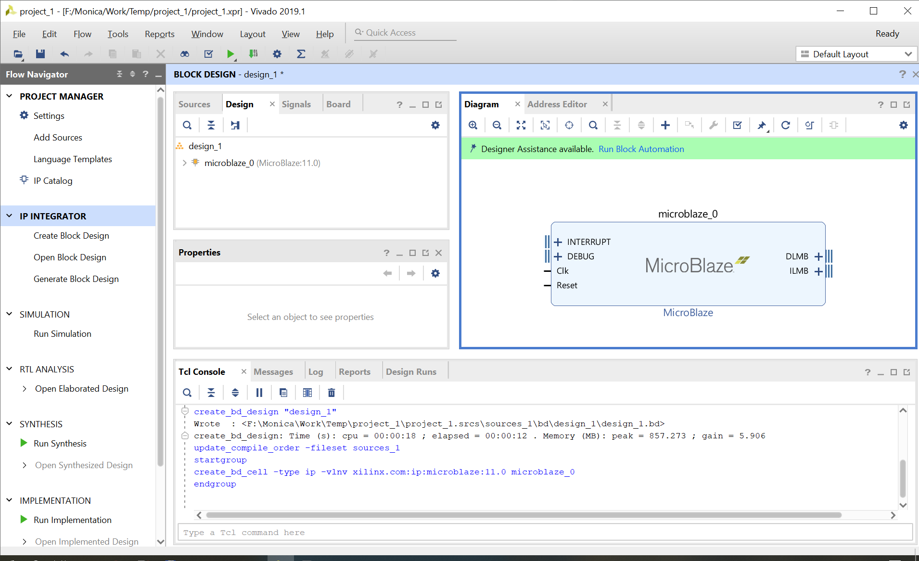Open the Default Layout dropdown

pos(856,54)
